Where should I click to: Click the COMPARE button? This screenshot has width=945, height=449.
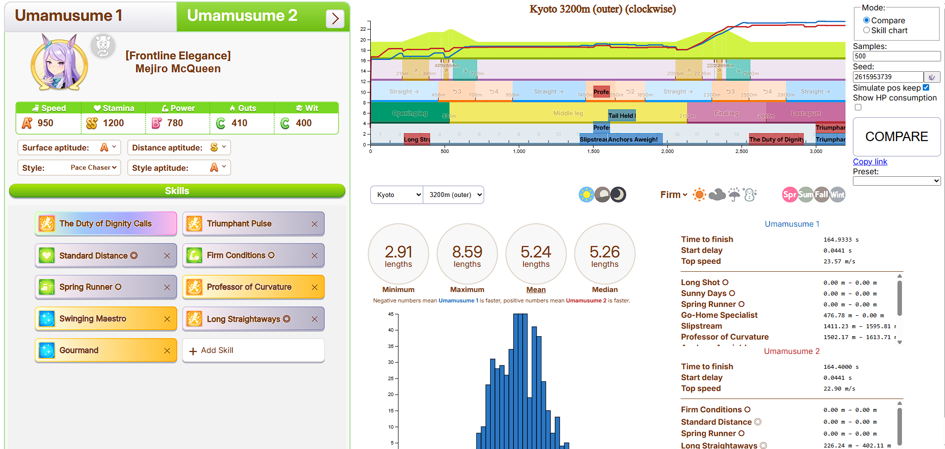[x=896, y=137]
